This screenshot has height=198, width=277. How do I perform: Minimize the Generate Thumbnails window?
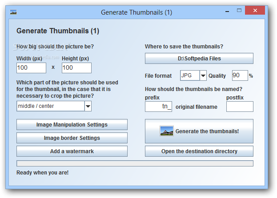pyautogui.click(x=227, y=11)
